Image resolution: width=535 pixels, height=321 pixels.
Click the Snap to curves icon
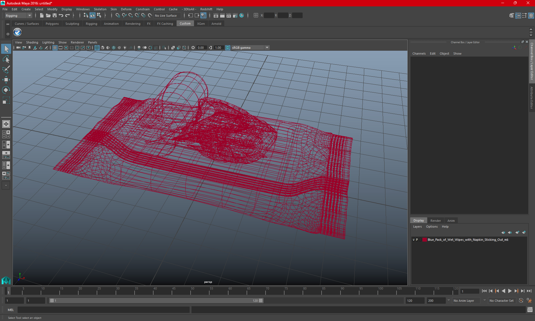pyautogui.click(x=124, y=16)
